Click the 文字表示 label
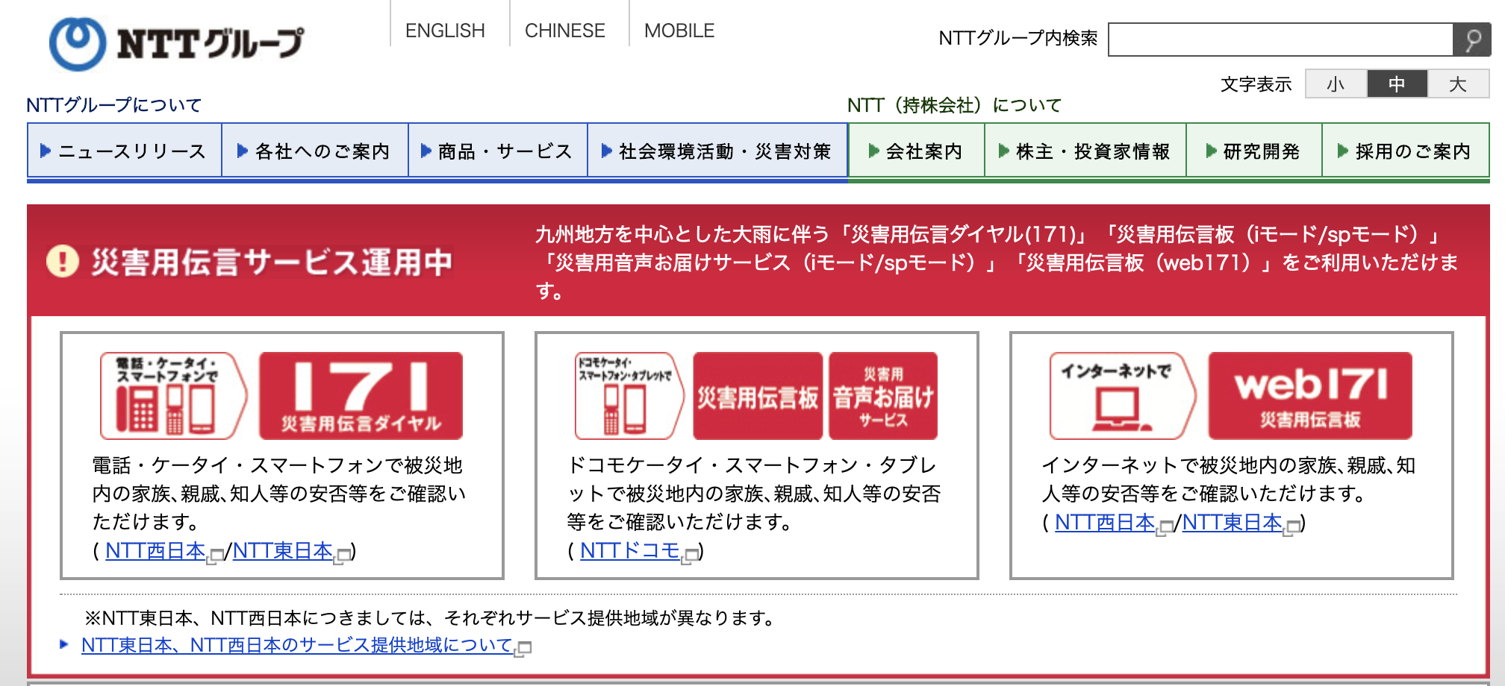This screenshot has height=686, width=1505. pos(1256,84)
